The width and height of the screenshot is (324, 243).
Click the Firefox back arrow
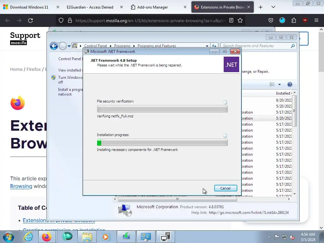click(8, 21)
